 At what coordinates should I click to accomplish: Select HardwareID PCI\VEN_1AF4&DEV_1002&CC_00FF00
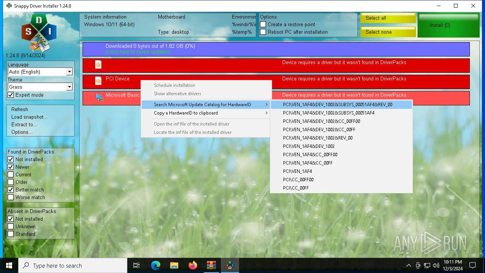coord(341,121)
